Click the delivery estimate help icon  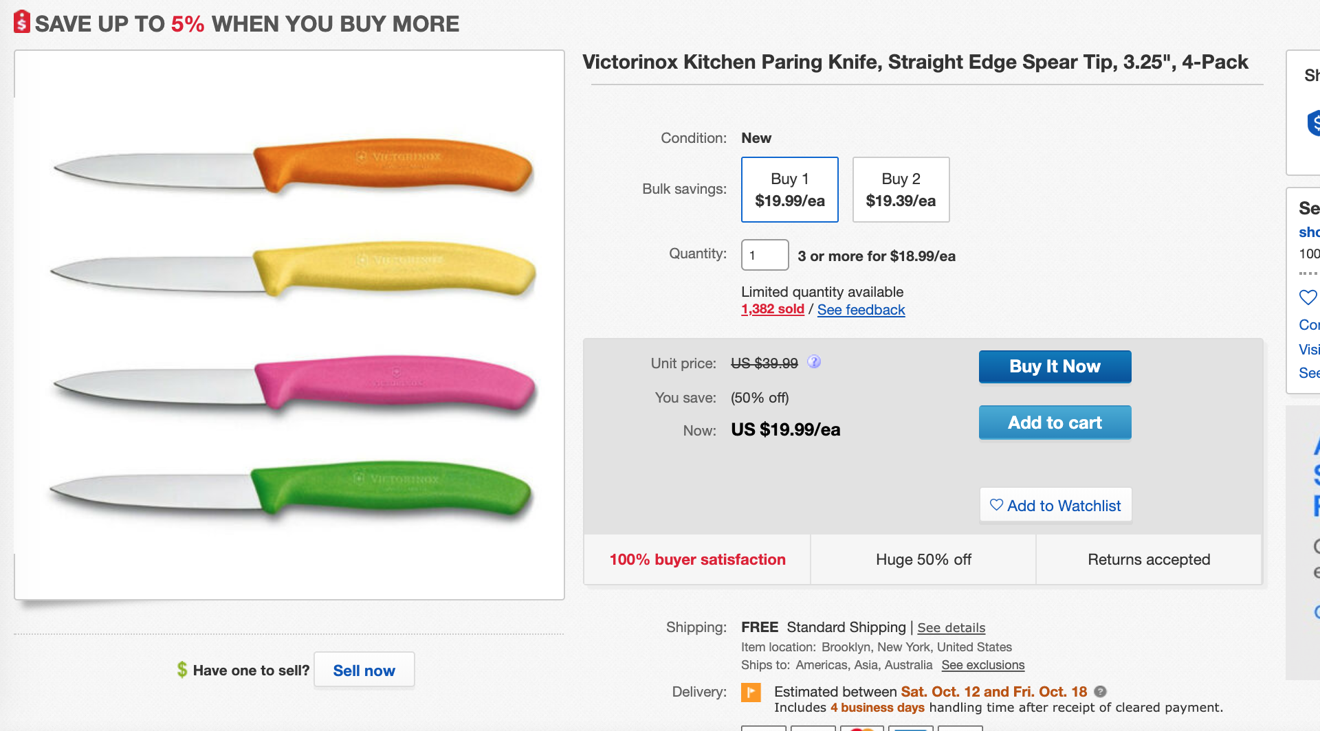tap(1100, 692)
